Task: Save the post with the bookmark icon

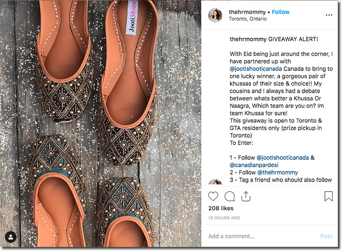Action: 328,196
